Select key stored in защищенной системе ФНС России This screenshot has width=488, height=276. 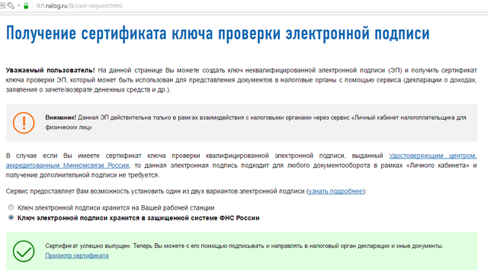tap(11, 217)
